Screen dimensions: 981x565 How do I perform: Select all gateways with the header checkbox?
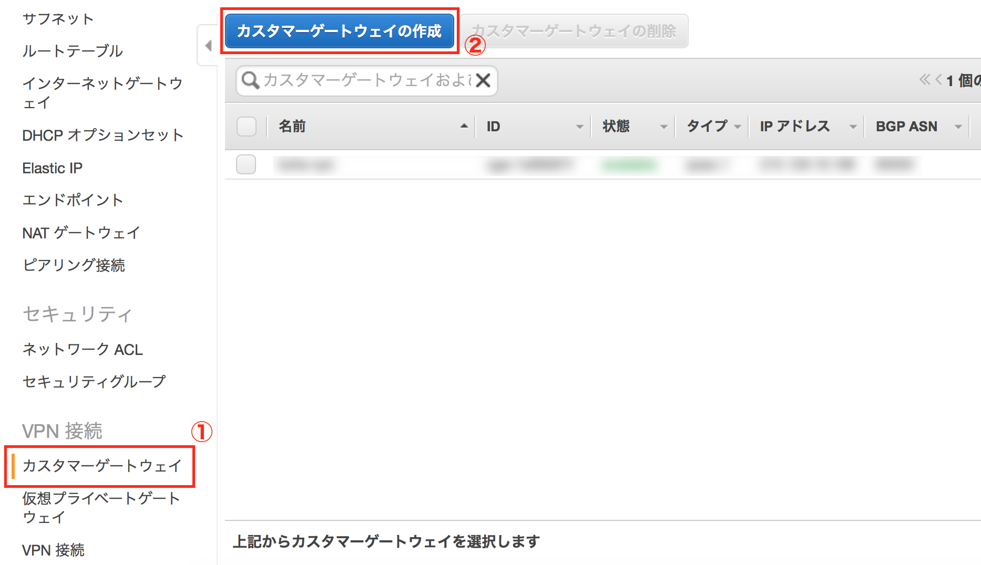click(246, 126)
